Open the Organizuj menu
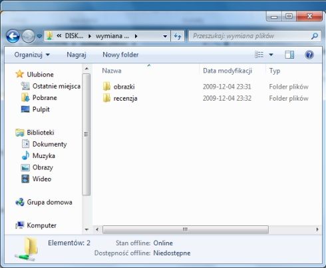This screenshot has height=268, width=326. 32,55
